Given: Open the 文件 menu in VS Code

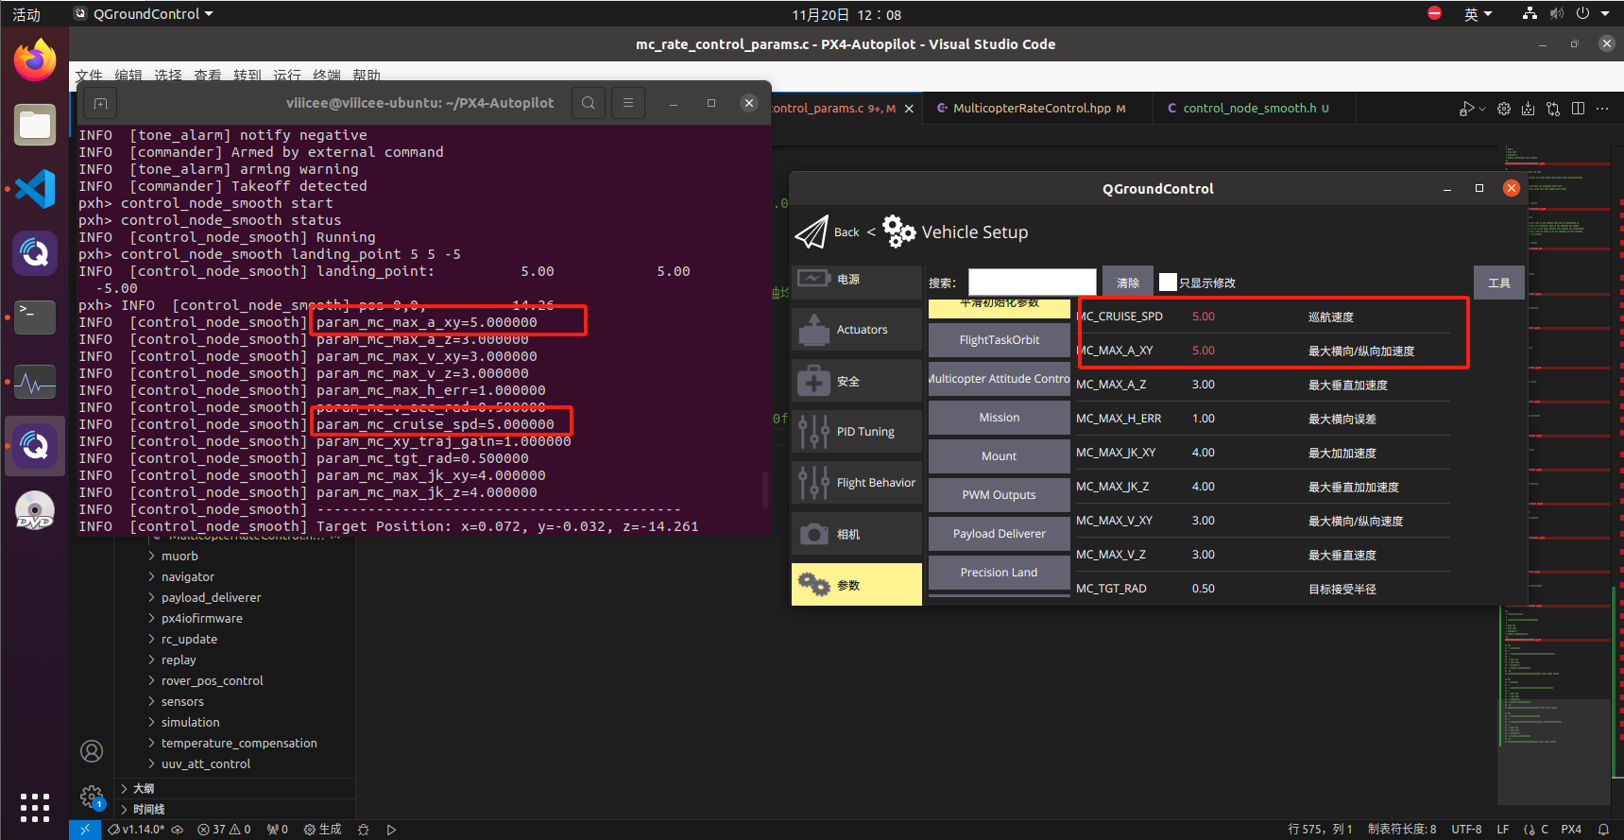Looking at the screenshot, I should (89, 76).
